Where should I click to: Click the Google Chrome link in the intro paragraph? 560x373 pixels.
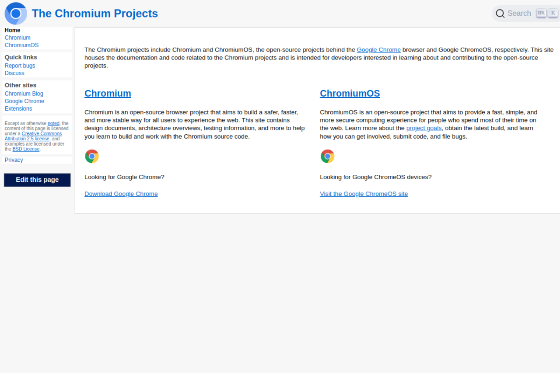[x=378, y=49]
